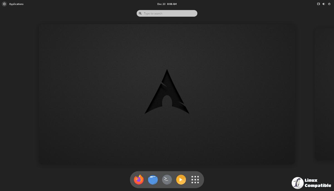Screen dimensions: 334x191
Task: Click the Activities circle icon in top bar
Action: click(4, 4)
